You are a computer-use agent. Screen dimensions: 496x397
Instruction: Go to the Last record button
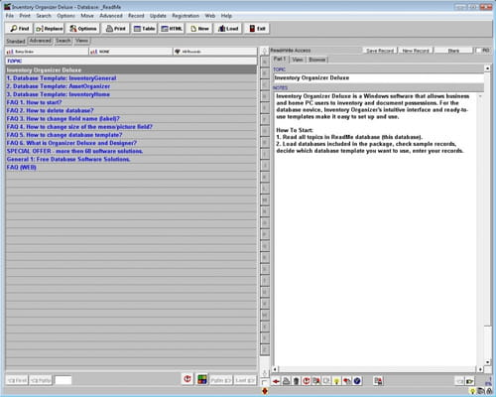tap(245, 380)
